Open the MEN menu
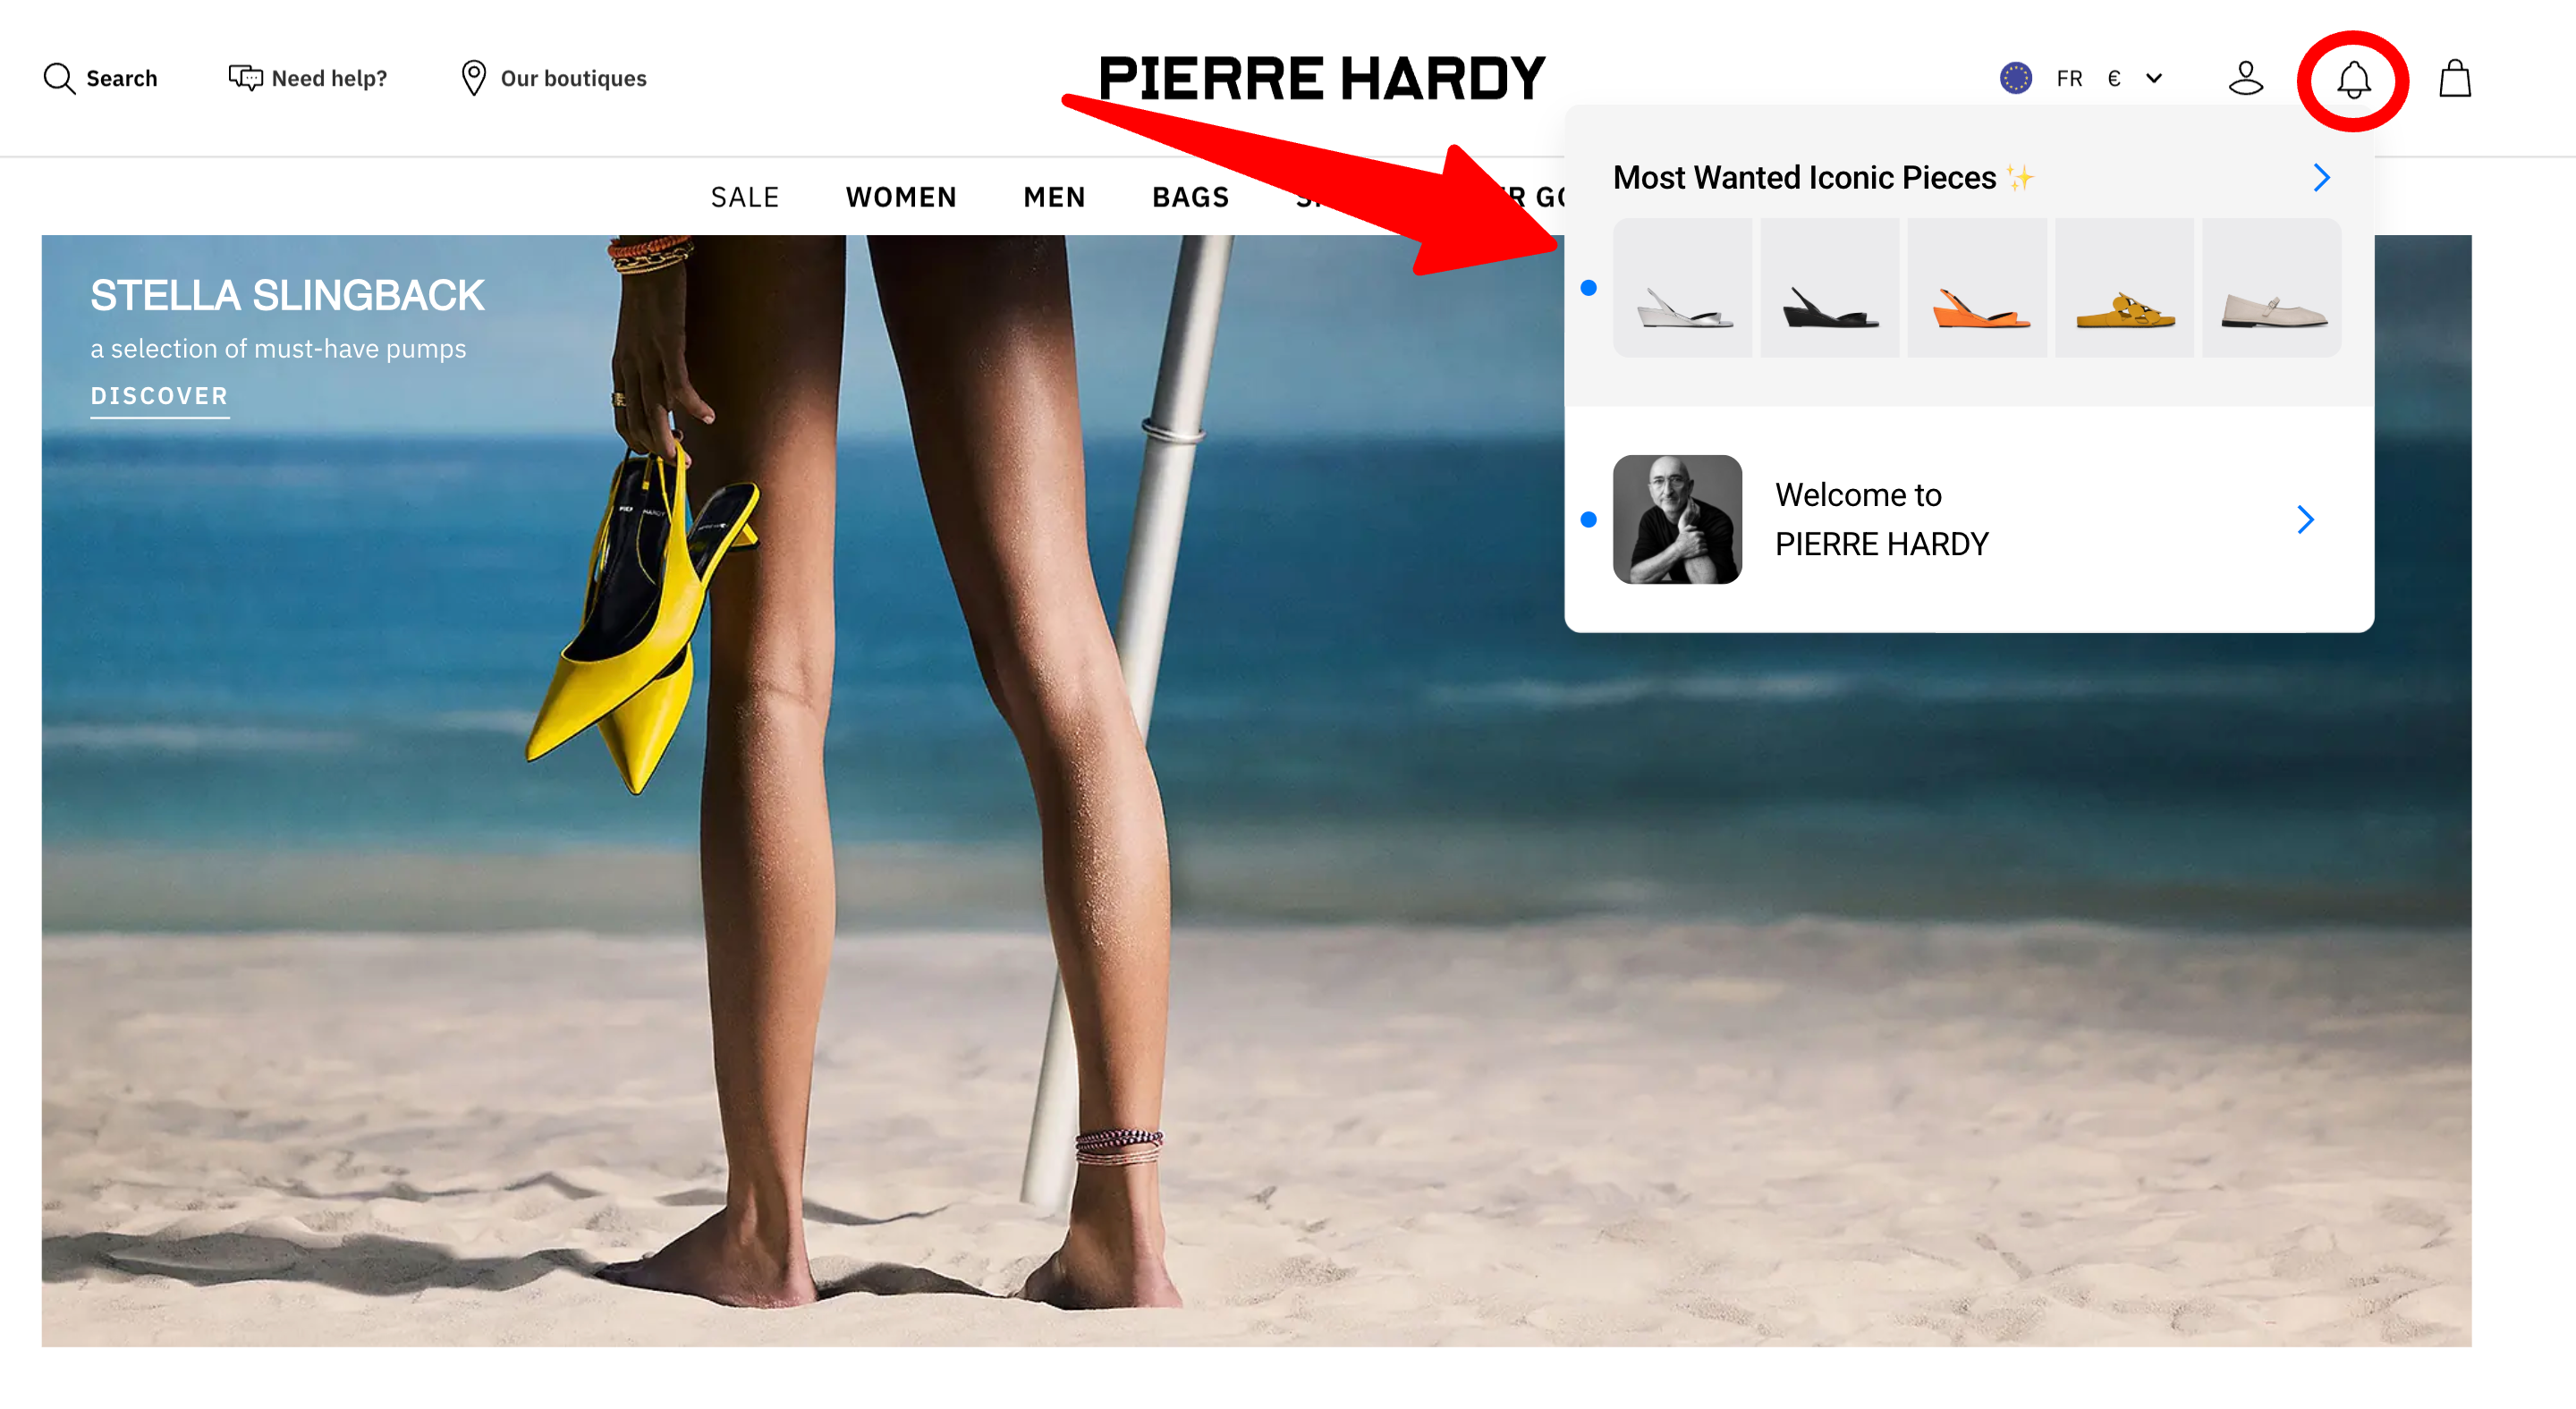The width and height of the screenshot is (2576, 1409). point(1054,197)
